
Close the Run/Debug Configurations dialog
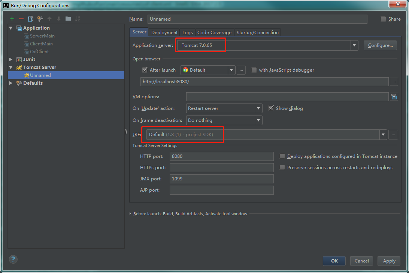click(398, 4)
